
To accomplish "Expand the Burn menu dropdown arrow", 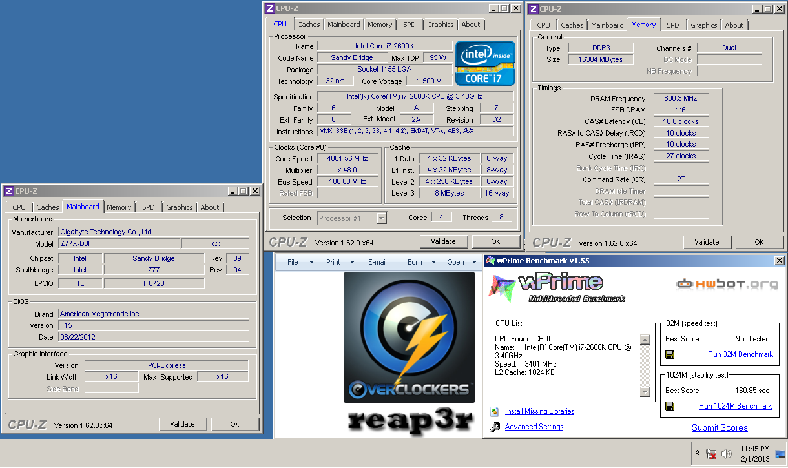I will click(434, 263).
